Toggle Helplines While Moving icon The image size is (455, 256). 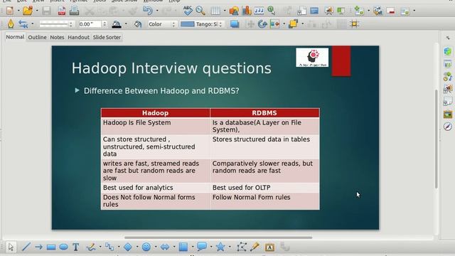354,24
